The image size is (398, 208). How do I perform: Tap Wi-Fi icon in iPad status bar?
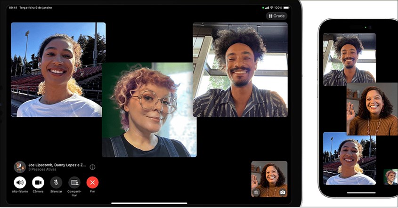tap(271, 8)
